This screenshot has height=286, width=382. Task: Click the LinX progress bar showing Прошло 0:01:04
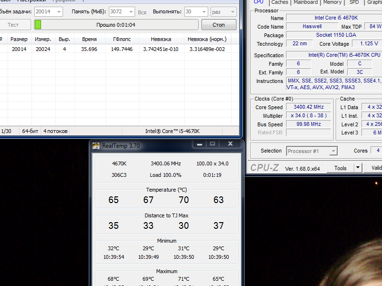tap(116, 25)
